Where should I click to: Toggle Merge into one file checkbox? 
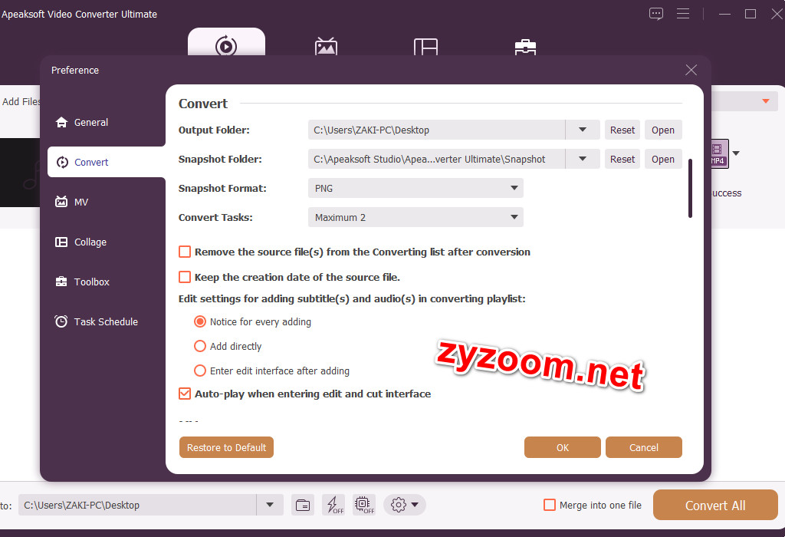550,505
